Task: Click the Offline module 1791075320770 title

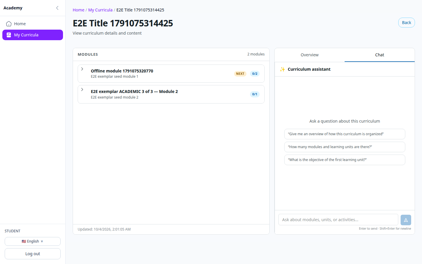Action: [x=122, y=71]
